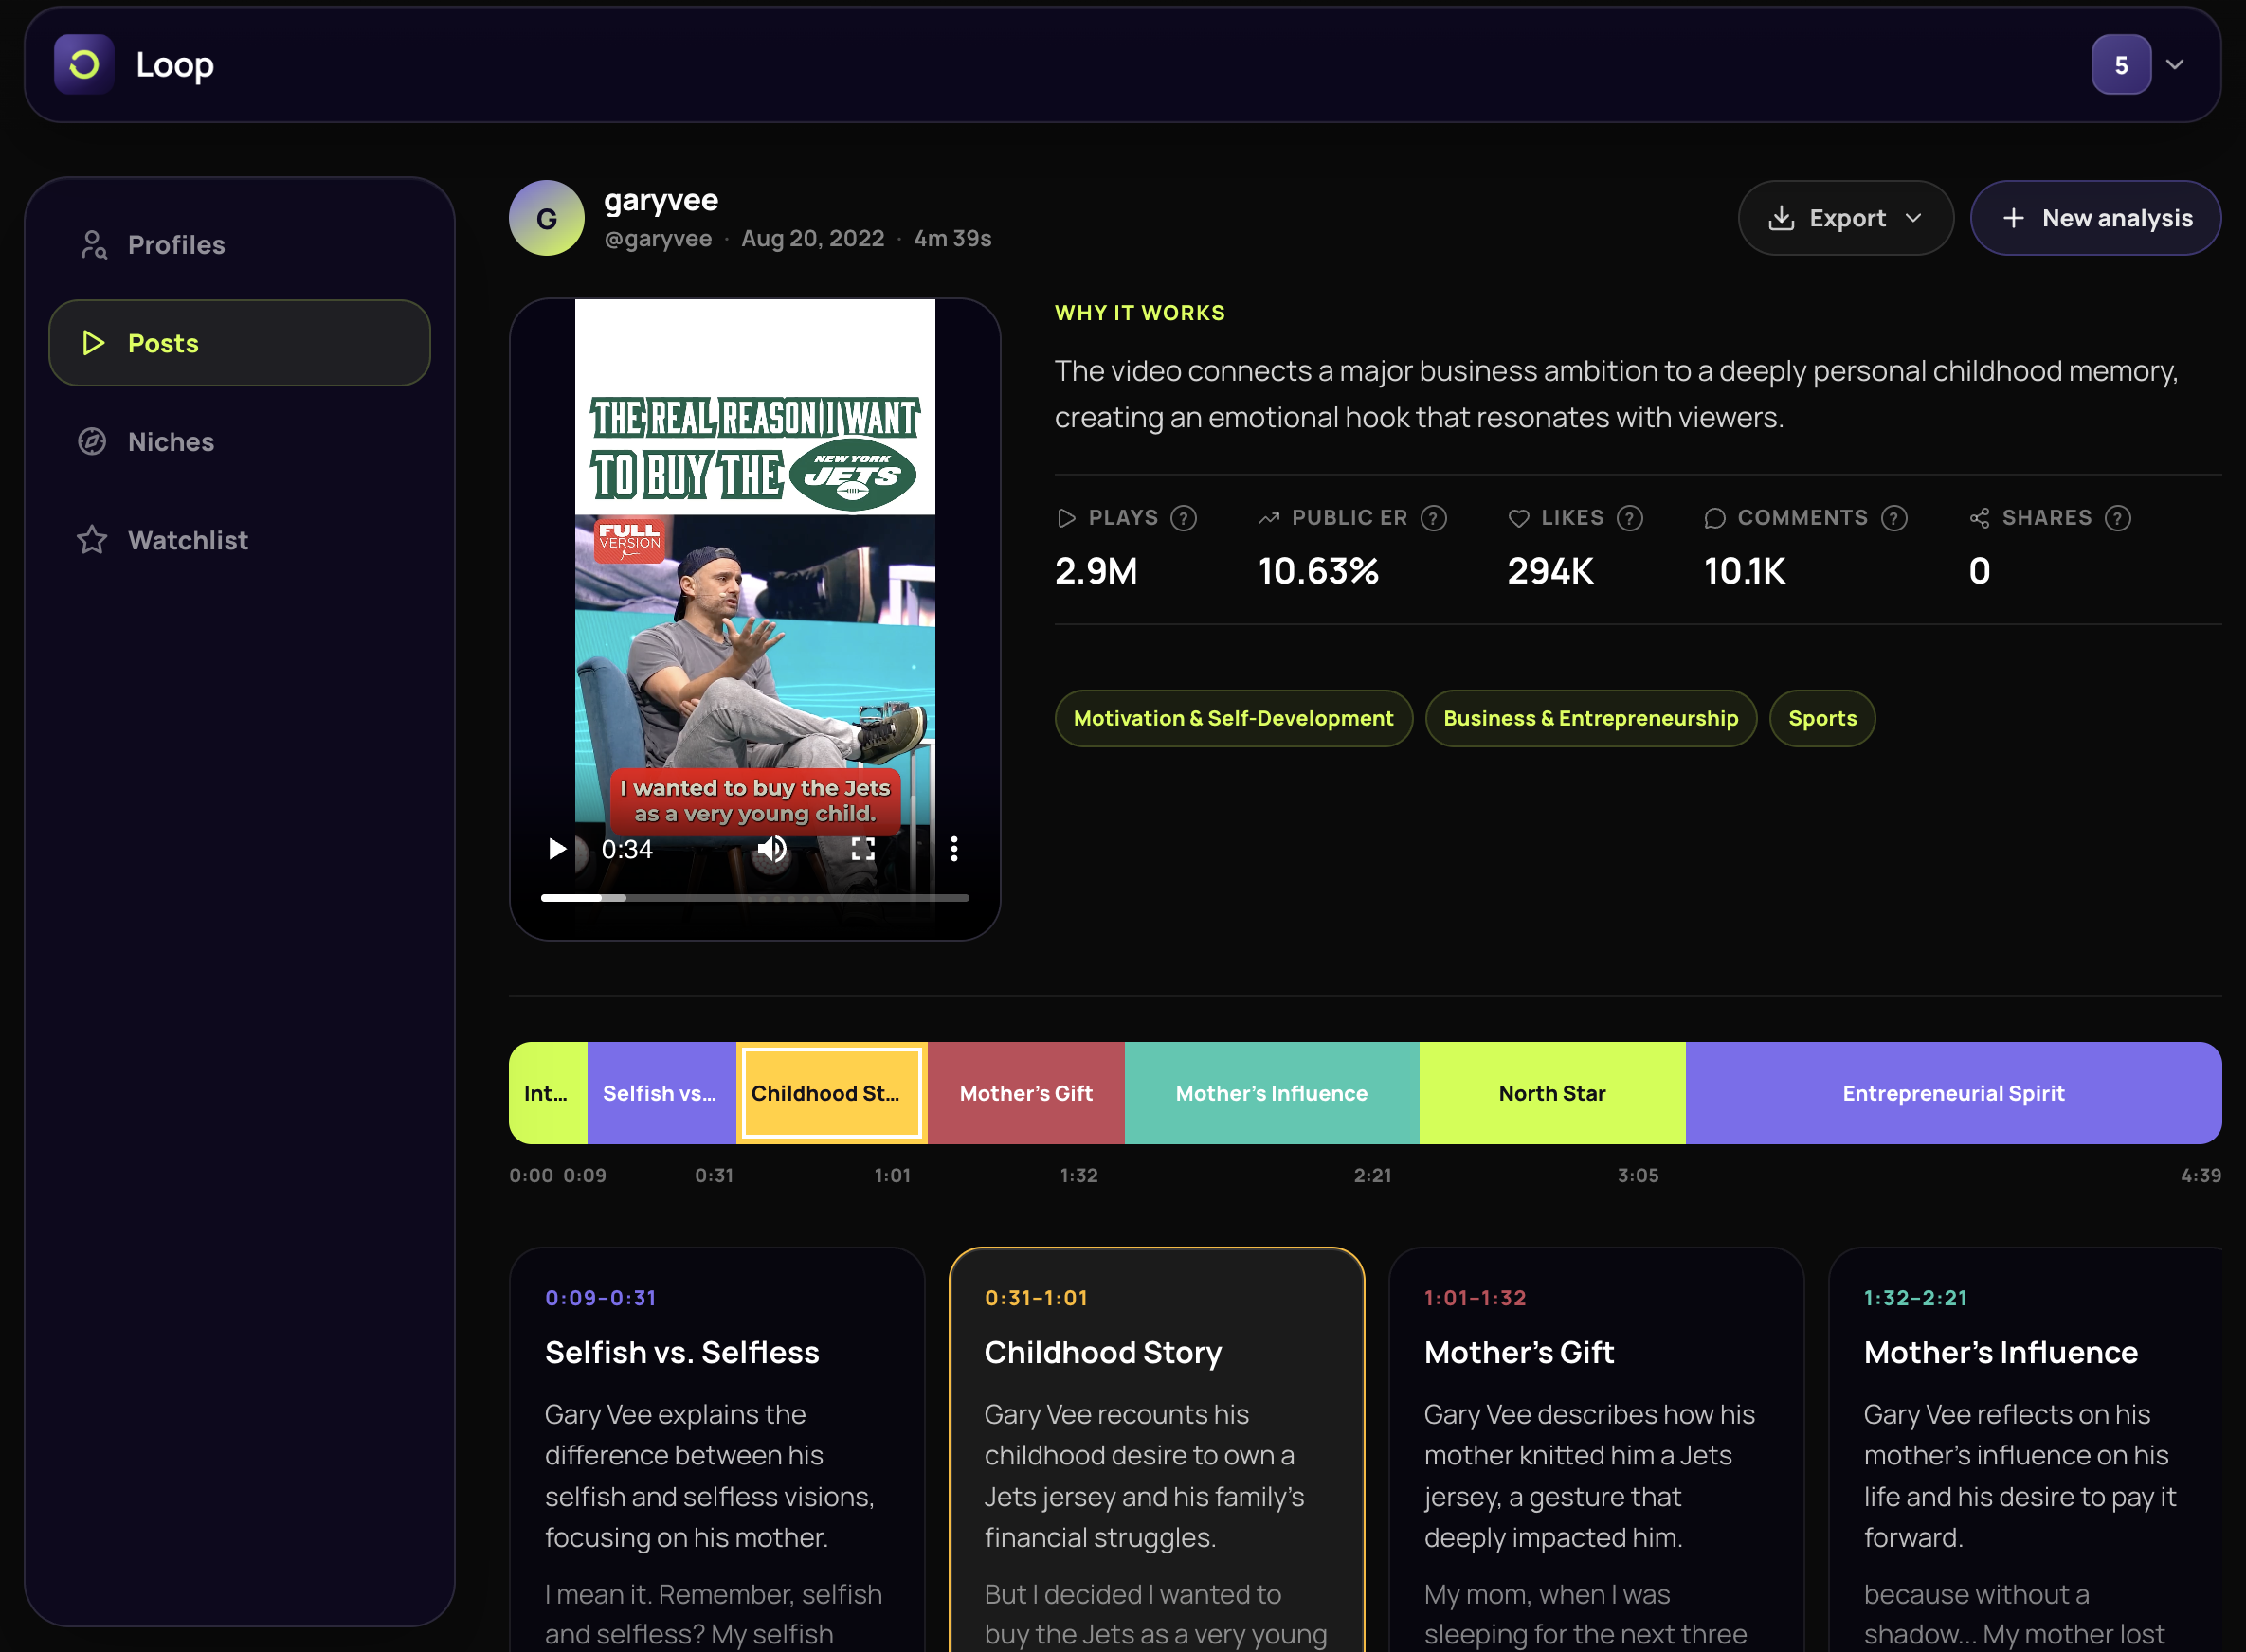Select the North Star timeline segment

(x=1551, y=1093)
